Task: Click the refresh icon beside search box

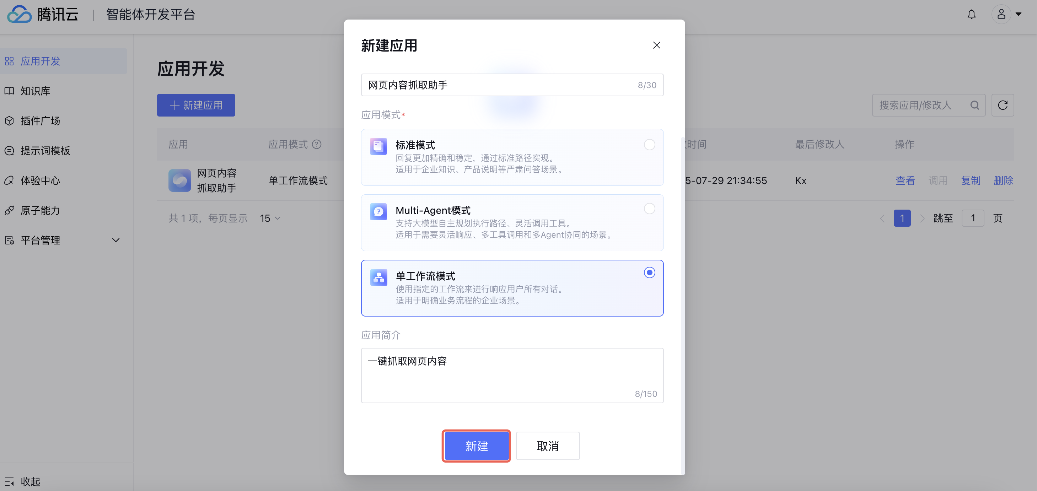Action: pos(1003,105)
